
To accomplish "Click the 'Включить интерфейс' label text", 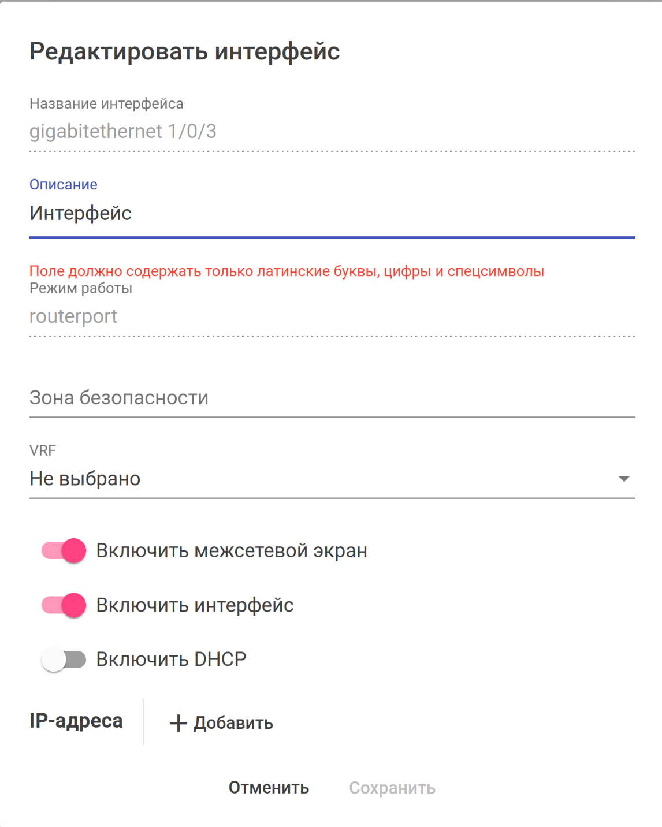I will 195,605.
